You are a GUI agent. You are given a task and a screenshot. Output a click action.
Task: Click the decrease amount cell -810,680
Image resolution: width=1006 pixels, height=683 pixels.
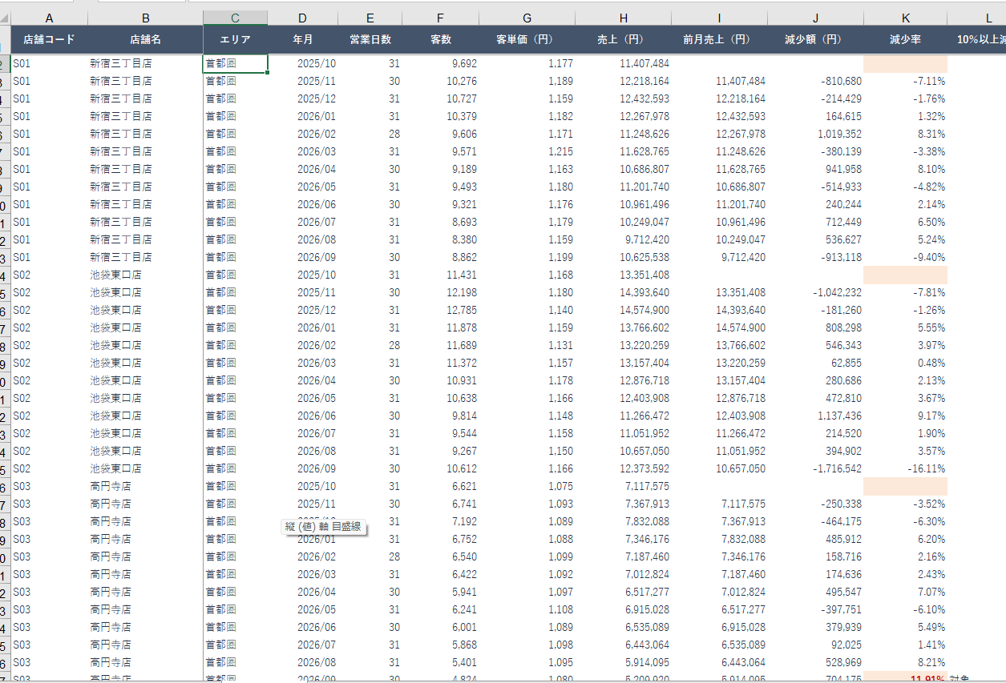pos(815,81)
